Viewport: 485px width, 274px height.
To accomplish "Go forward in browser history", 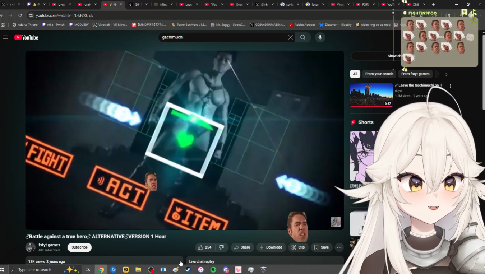I will (x=11, y=15).
